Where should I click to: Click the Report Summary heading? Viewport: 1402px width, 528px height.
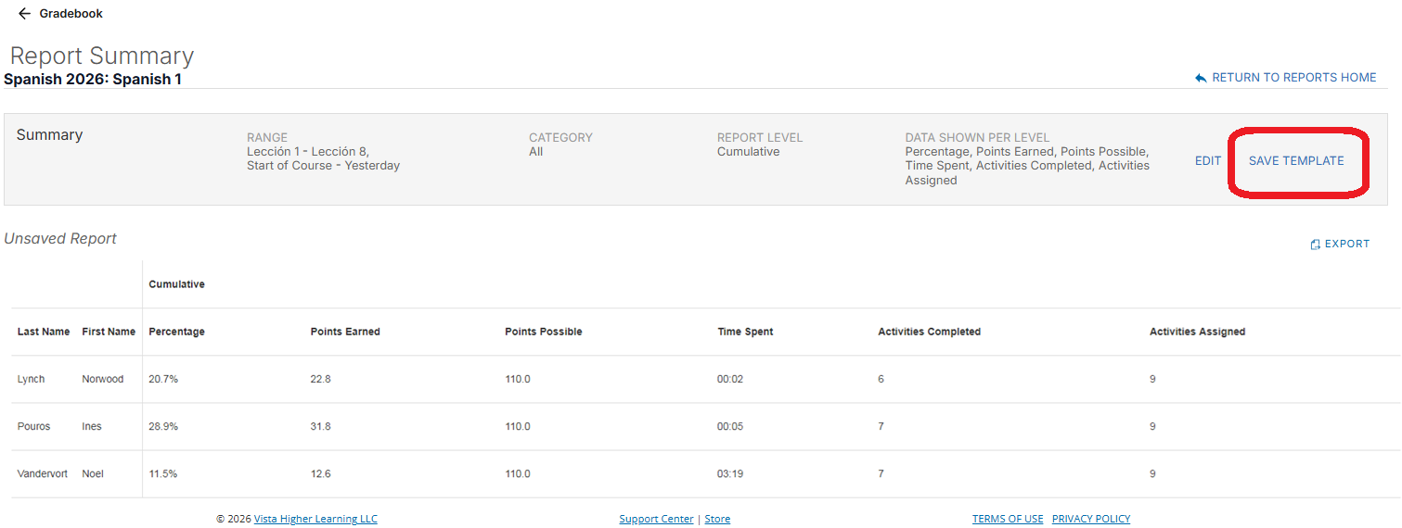click(x=102, y=56)
